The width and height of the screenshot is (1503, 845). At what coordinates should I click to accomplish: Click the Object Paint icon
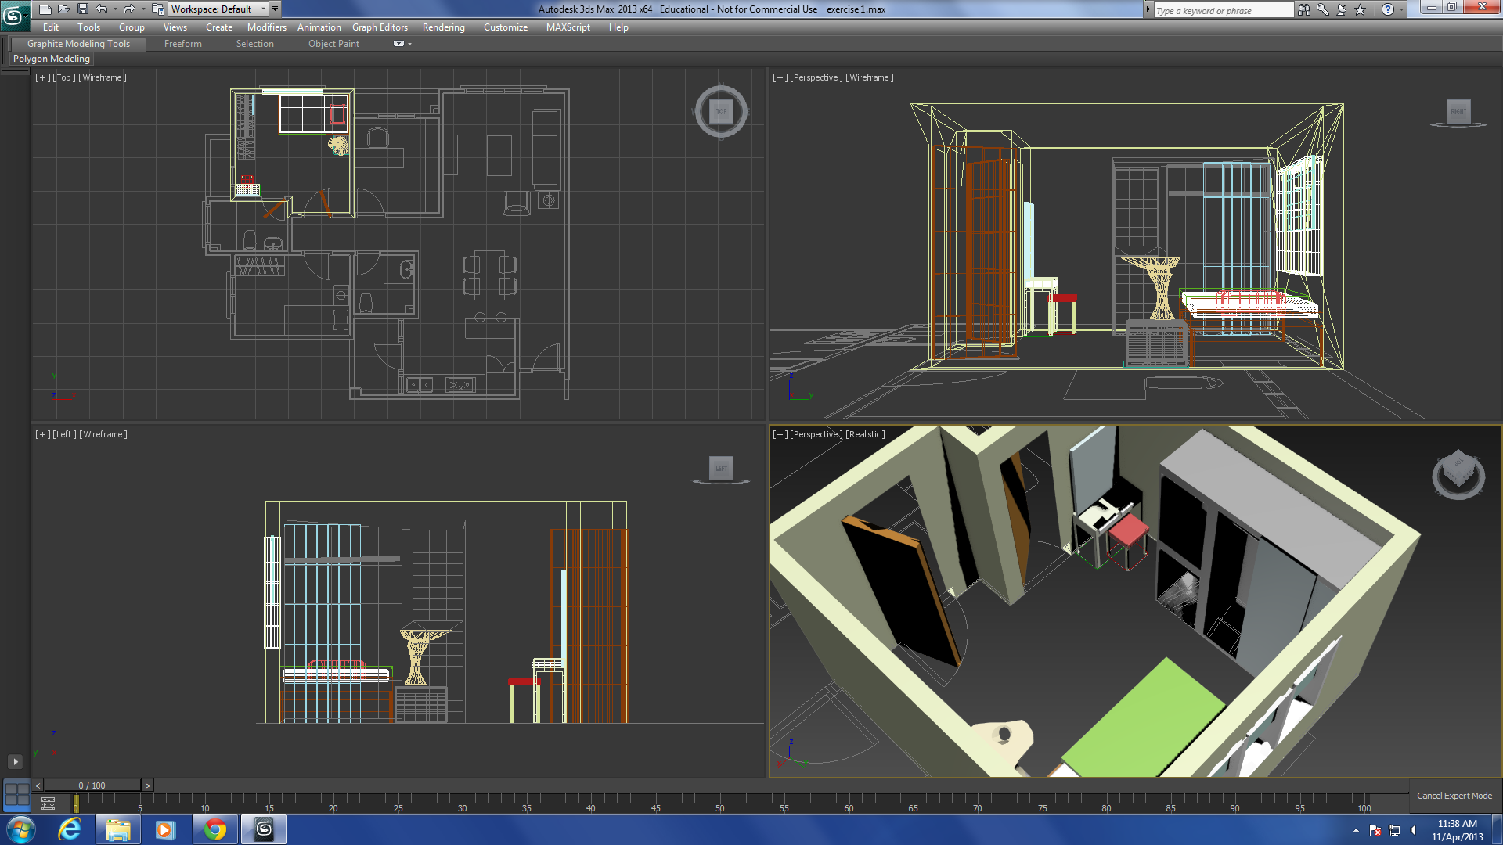(334, 43)
